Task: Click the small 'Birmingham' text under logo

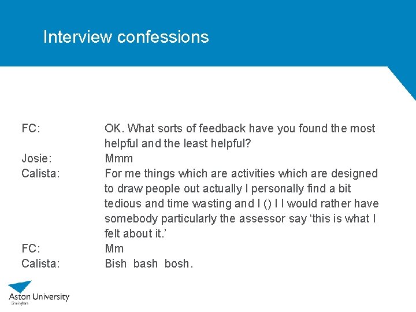Action: point(20,303)
